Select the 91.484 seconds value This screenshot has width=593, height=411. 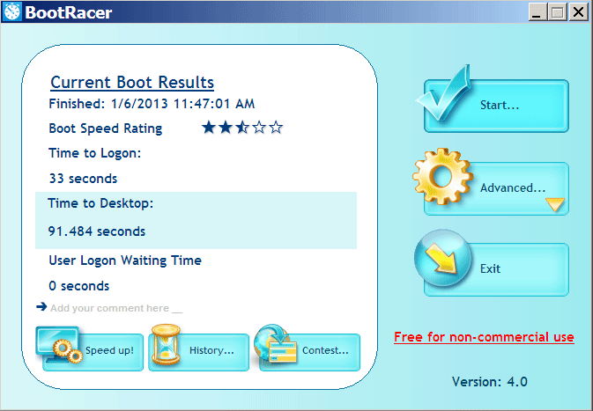click(x=97, y=231)
